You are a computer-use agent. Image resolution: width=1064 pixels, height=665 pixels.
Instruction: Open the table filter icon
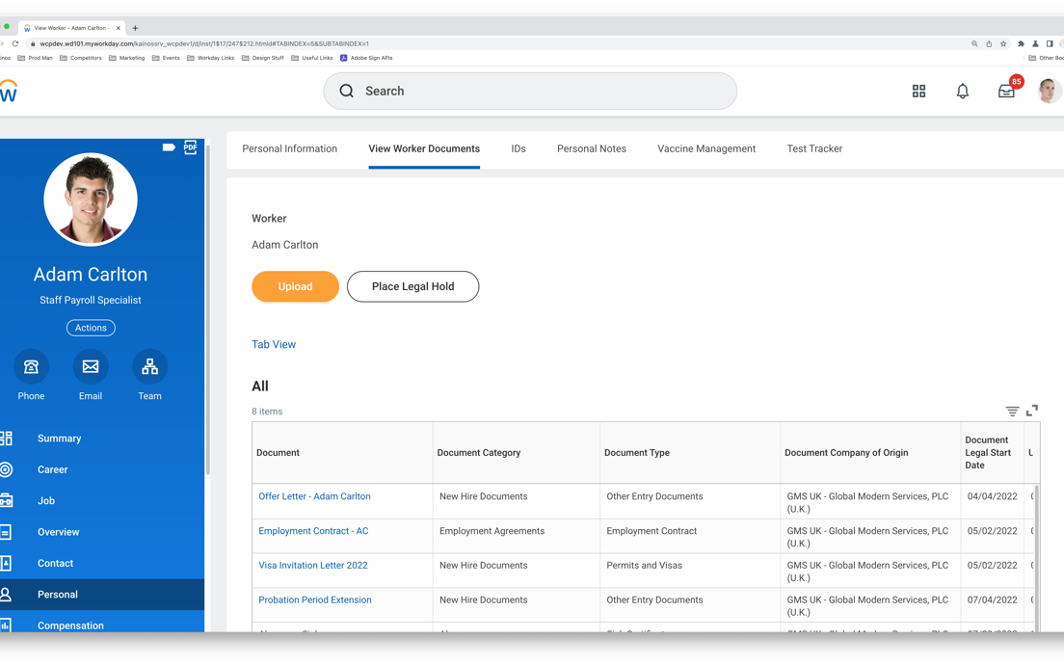1012,412
